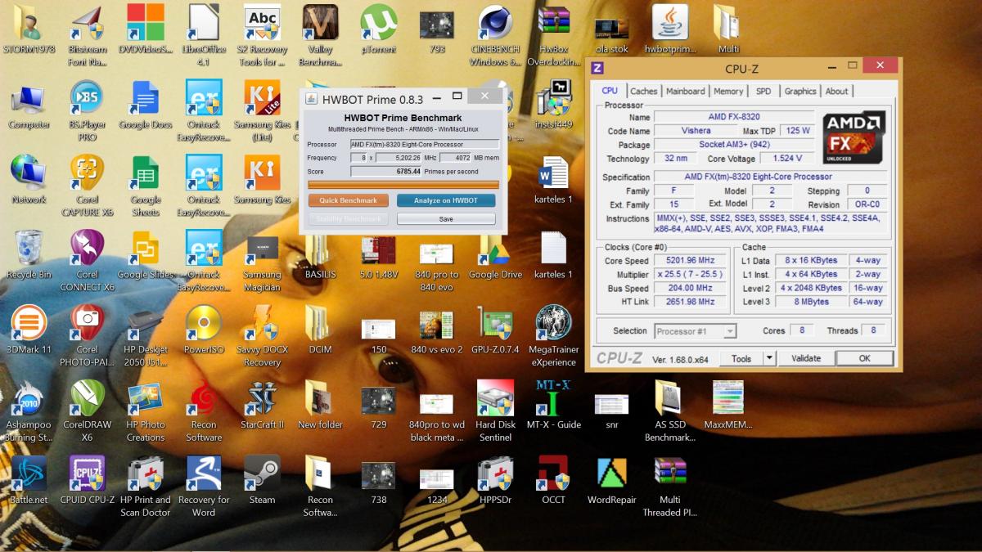Select the StarCraft II desktop shortcut
This screenshot has width=982, height=552.
pos(262,406)
